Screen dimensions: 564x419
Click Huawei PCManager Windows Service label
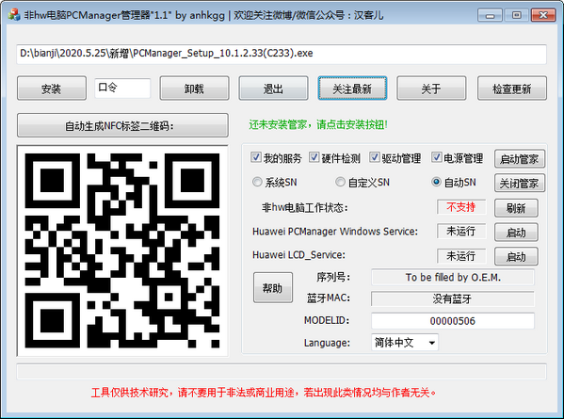click(x=335, y=232)
